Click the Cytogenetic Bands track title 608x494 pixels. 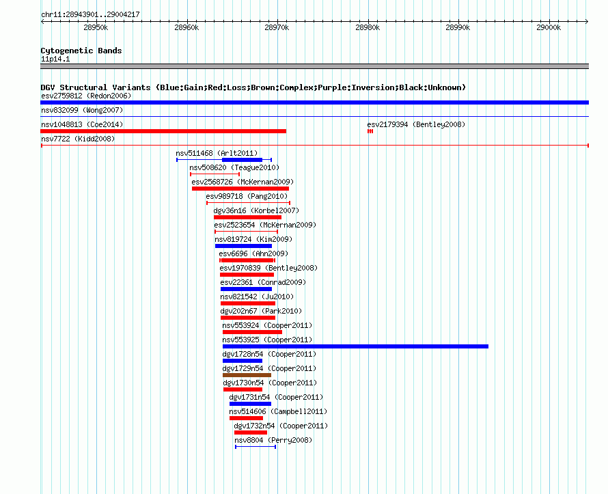coord(81,51)
